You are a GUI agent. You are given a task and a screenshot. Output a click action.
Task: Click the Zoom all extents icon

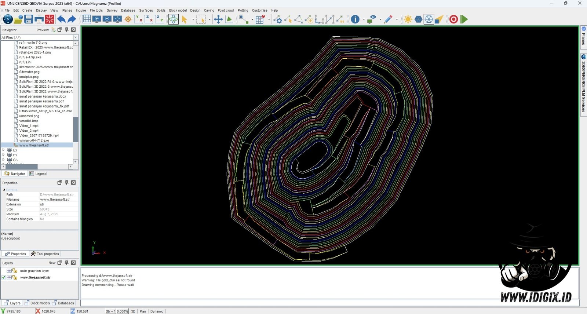click(117, 19)
